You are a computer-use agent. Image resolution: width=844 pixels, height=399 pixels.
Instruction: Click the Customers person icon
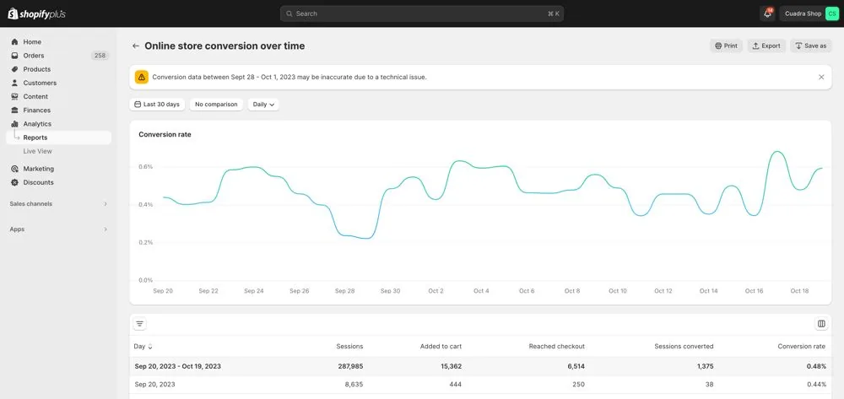(14, 83)
